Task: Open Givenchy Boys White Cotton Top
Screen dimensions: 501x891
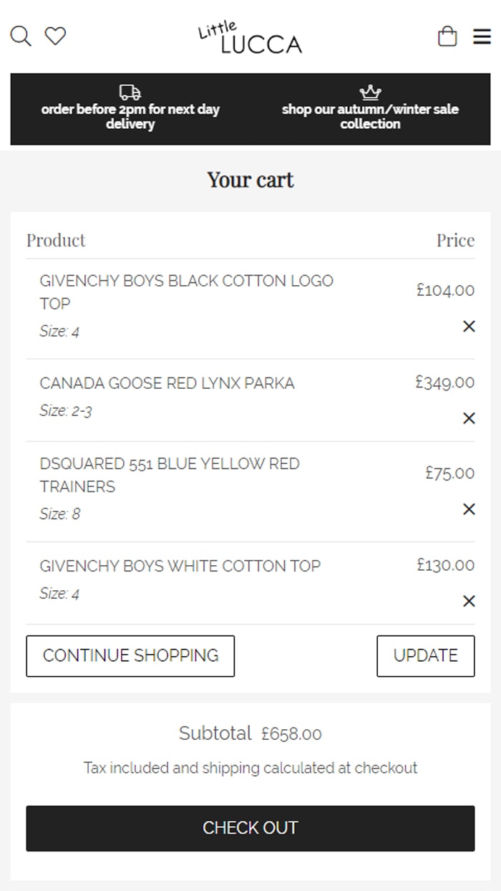Action: click(180, 566)
